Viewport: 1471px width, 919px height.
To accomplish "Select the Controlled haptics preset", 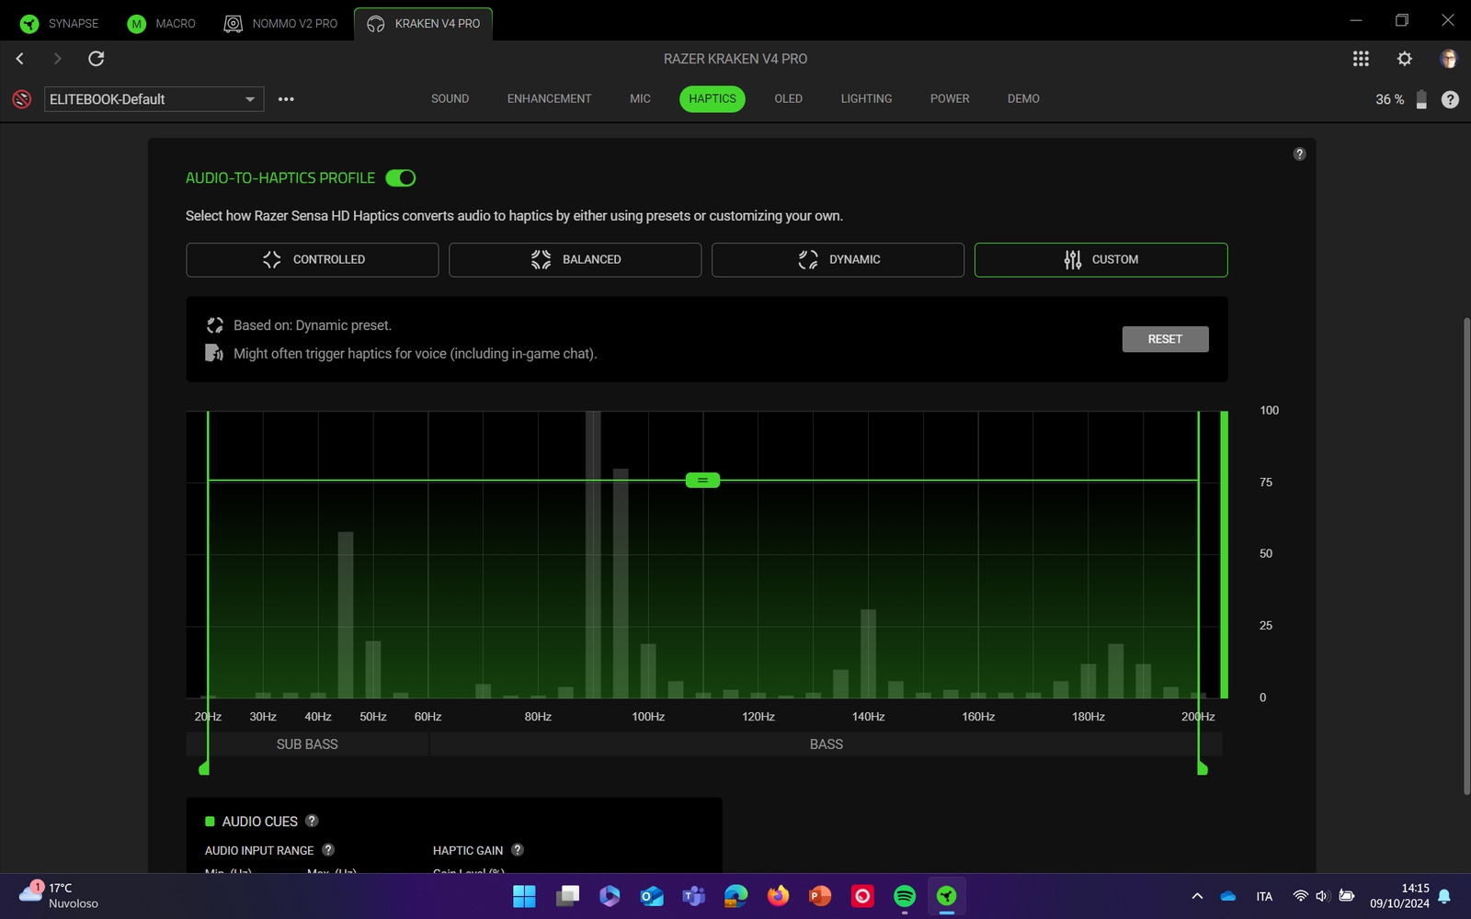I will 312,260.
